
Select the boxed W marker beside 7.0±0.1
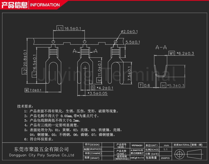click(26, 90)
